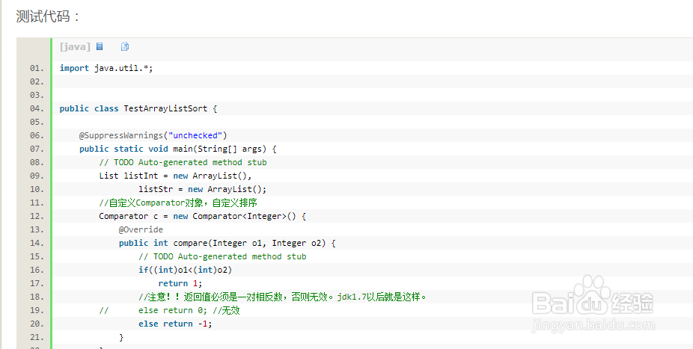Click line number 01 in the gutter
The width and height of the screenshot is (693, 349).
point(37,68)
